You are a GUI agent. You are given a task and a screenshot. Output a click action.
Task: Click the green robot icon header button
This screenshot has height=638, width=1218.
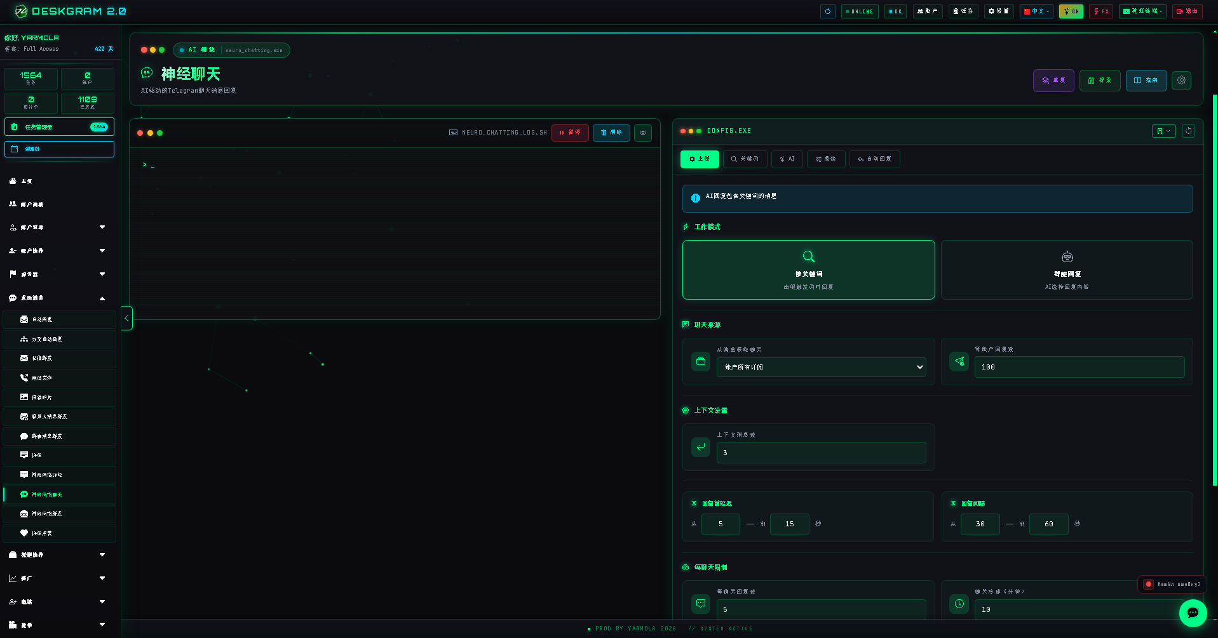[x=1100, y=81]
